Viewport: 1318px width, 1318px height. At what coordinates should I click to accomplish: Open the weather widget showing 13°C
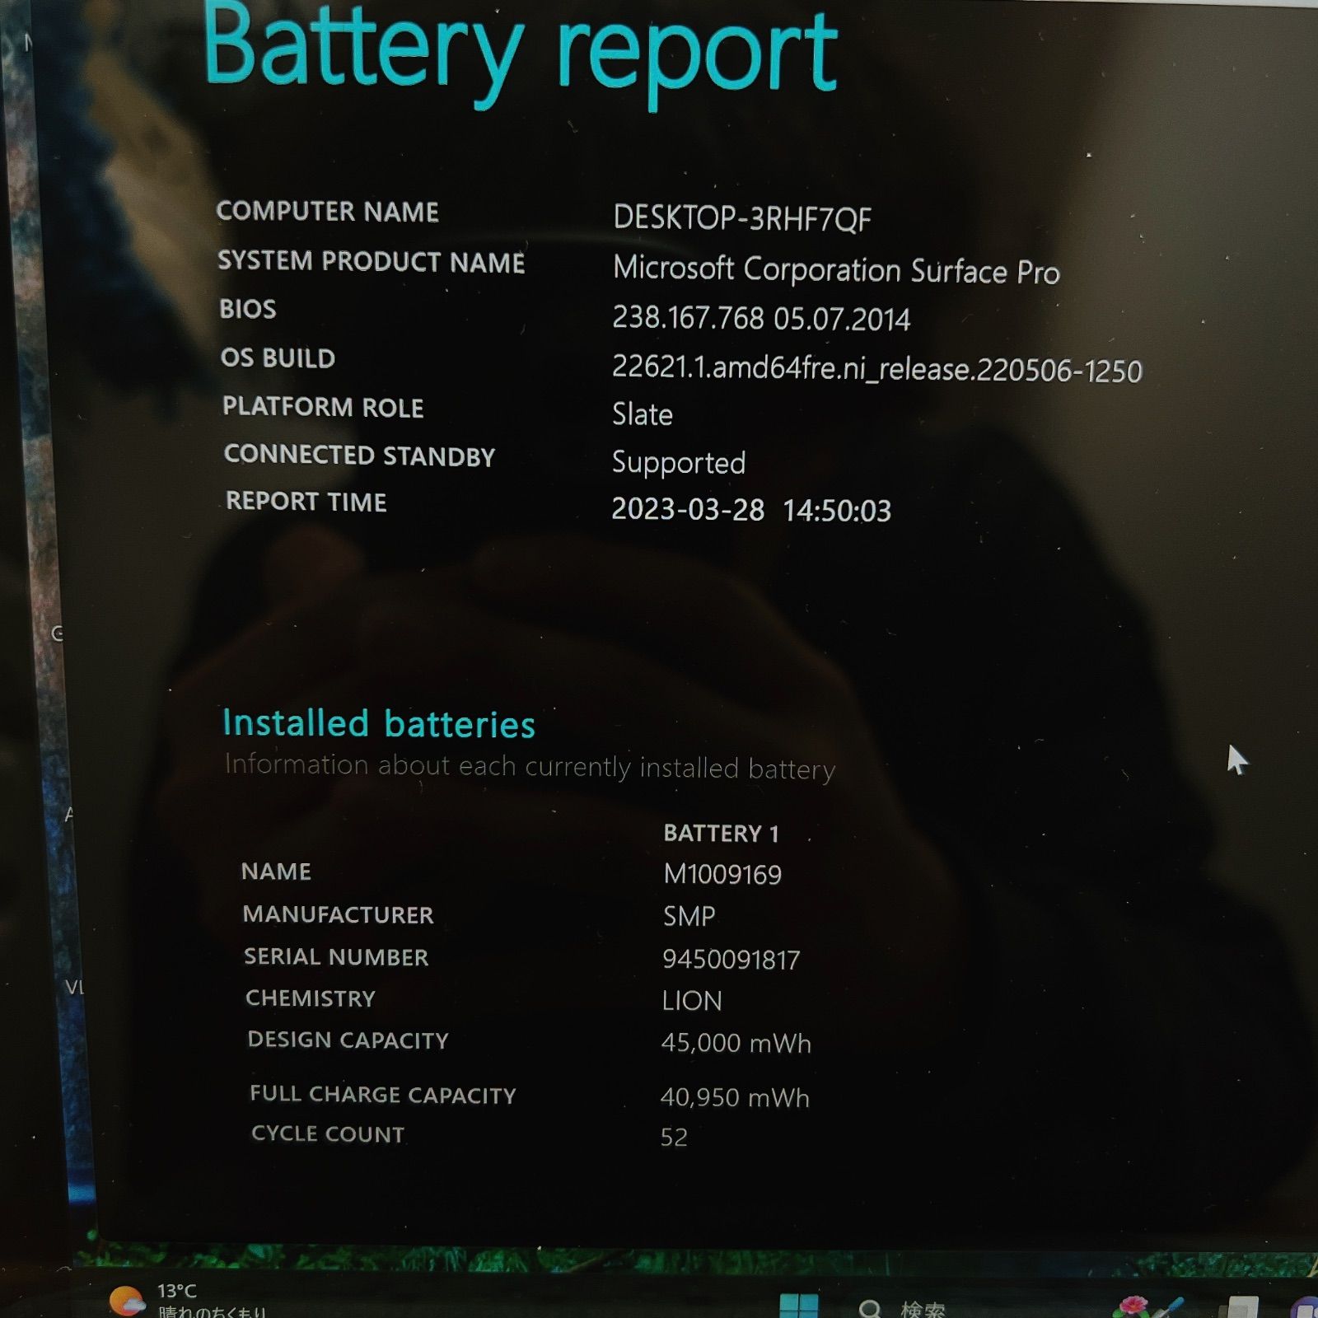pyautogui.click(x=188, y=1300)
